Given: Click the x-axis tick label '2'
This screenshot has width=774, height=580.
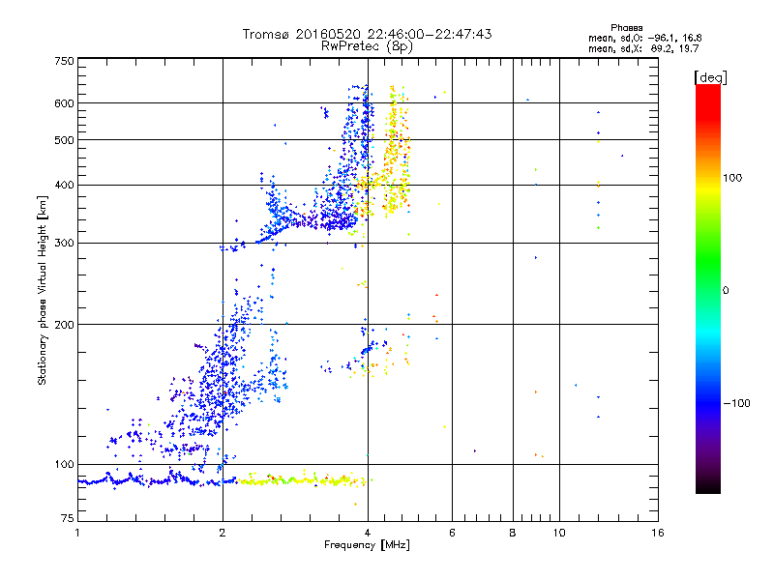Looking at the screenshot, I should [223, 533].
